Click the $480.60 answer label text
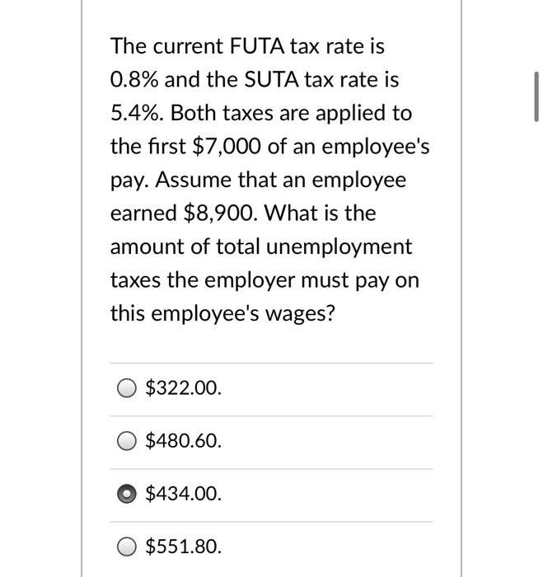 click(x=184, y=441)
